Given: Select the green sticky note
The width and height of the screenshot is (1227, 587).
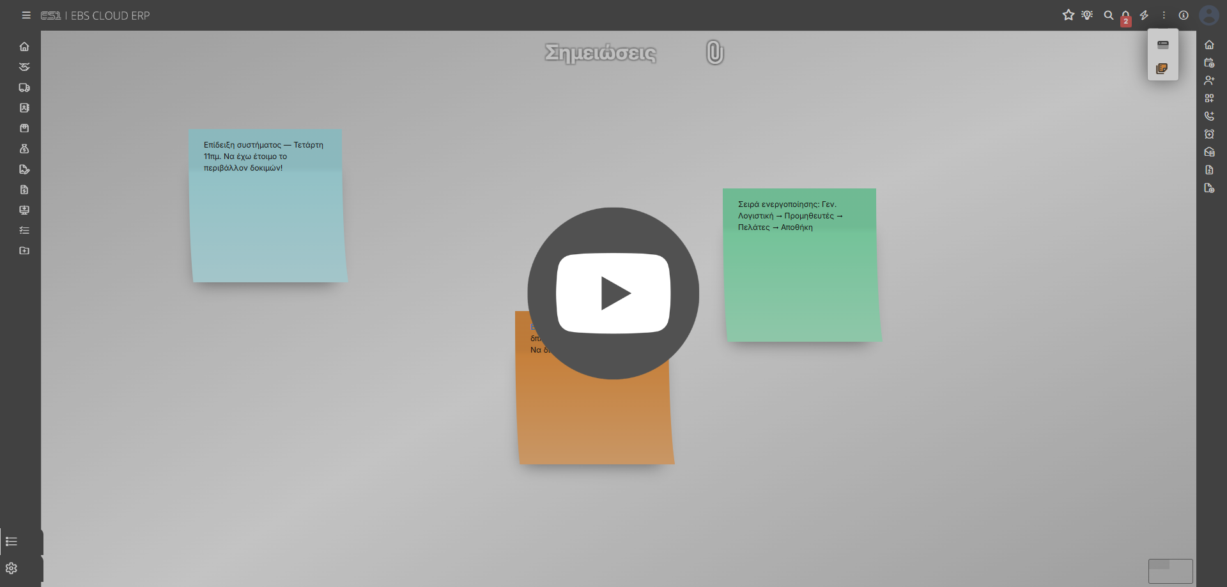Looking at the screenshot, I should [x=802, y=265].
